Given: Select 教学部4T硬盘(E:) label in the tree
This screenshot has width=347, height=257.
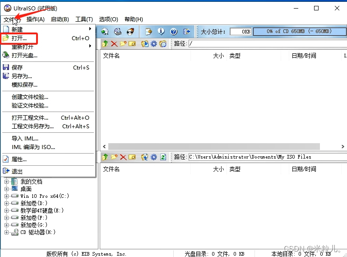Looking at the screenshot, I should point(42,210).
